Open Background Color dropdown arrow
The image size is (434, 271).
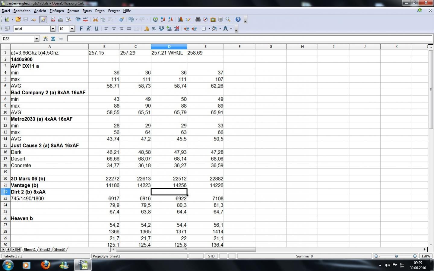(x=220, y=29)
